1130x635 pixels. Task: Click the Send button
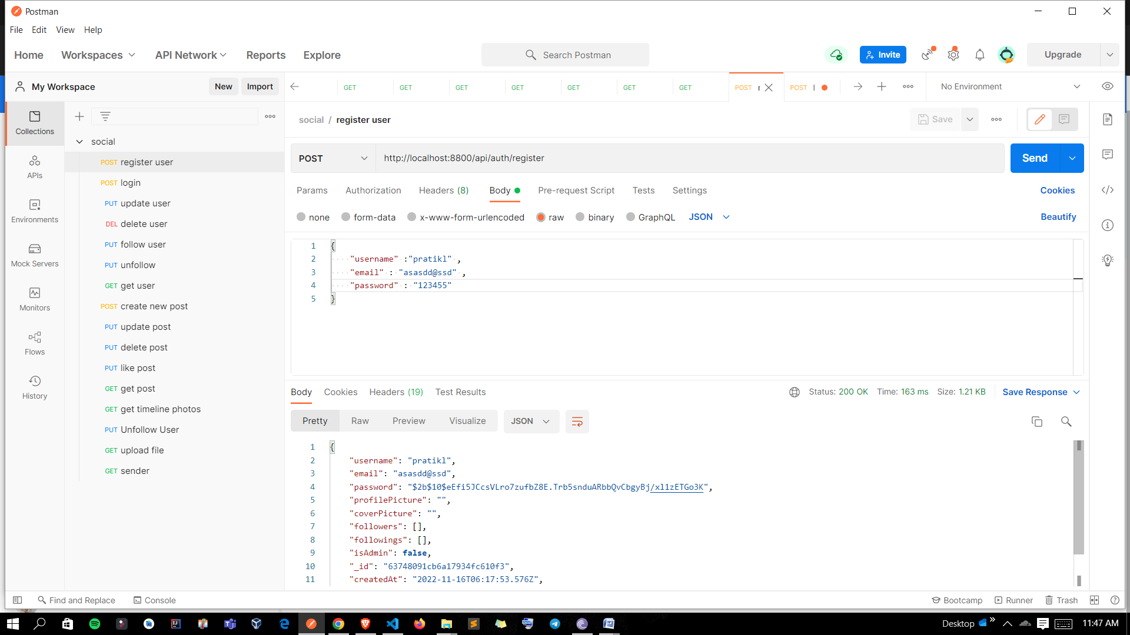tap(1035, 158)
